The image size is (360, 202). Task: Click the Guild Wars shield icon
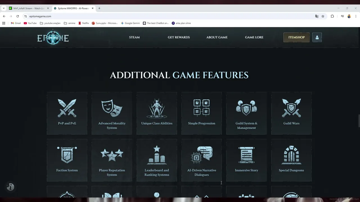pos(291,108)
